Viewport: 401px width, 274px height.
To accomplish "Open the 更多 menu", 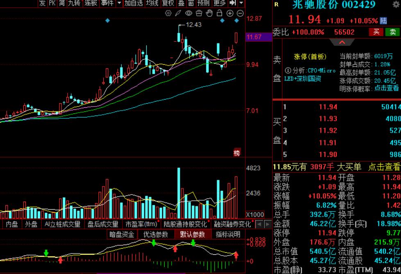I will pos(220,3).
